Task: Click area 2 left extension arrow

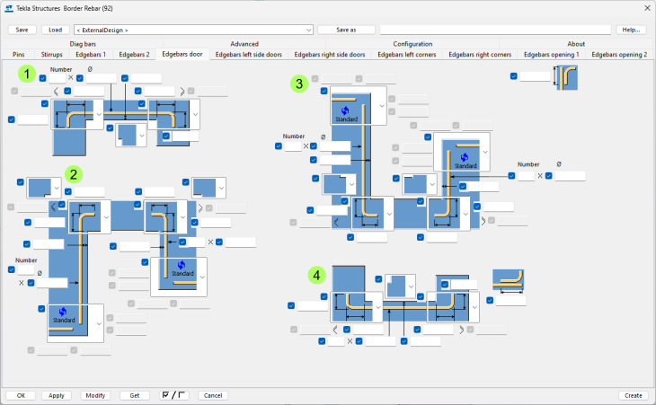Action: pyautogui.click(x=53, y=207)
